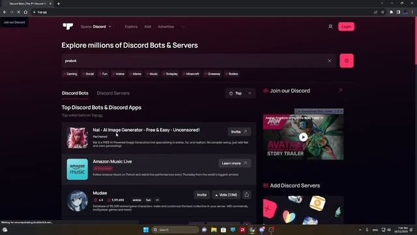Select the Social tag
Viewport: 417px width, 235px height.
click(89, 74)
